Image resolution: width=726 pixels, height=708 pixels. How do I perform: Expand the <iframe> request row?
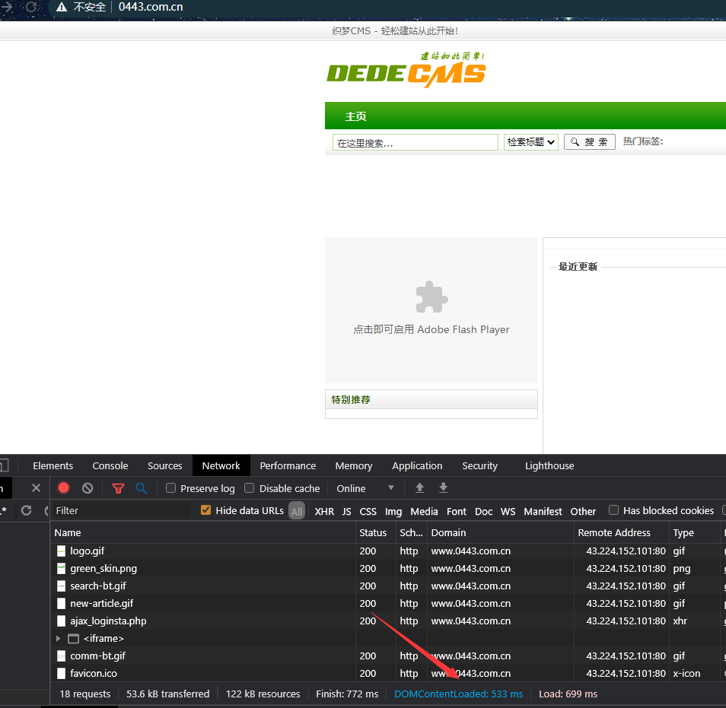coord(59,639)
